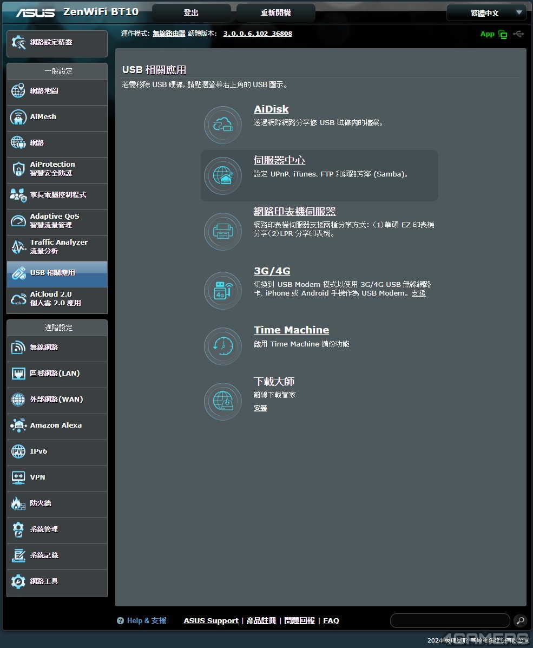Click the 重新開機 reboot button
Screen dimensions: 533x648
[275, 13]
